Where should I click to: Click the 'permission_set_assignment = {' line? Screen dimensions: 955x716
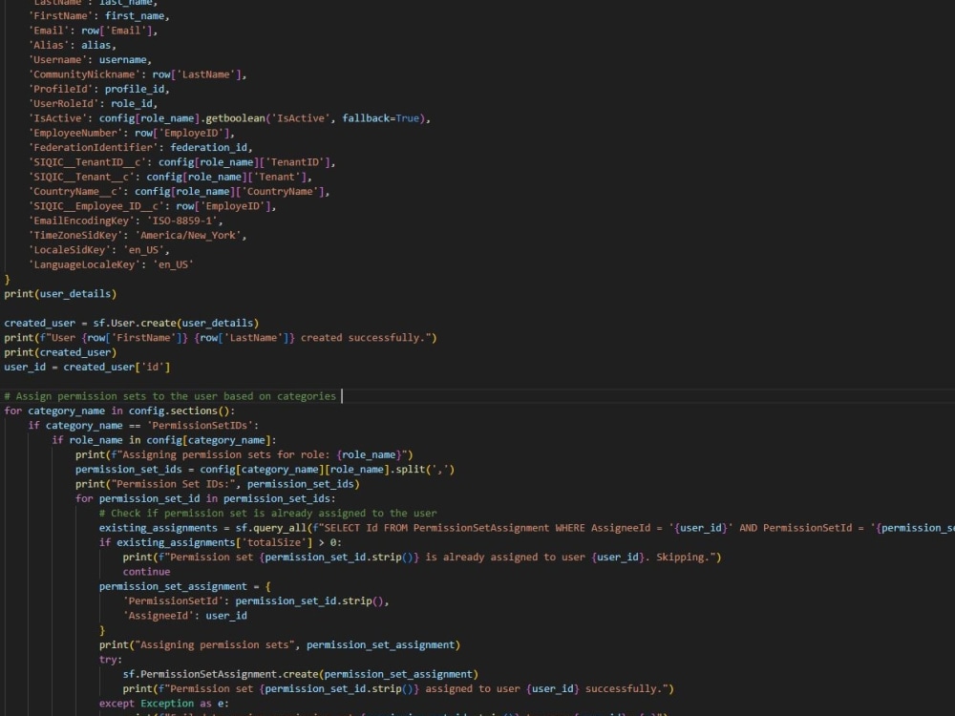185,586
